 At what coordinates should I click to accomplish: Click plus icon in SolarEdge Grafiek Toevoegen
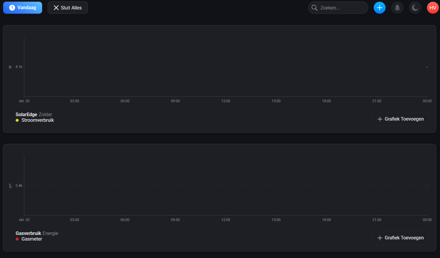click(x=380, y=119)
